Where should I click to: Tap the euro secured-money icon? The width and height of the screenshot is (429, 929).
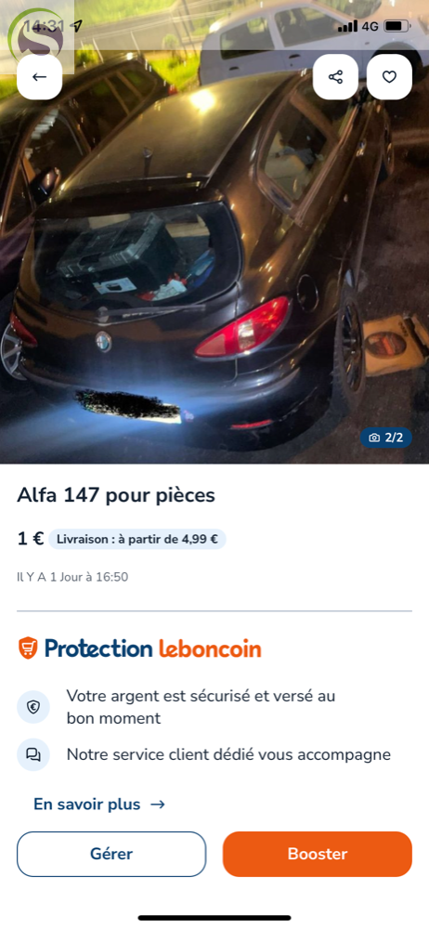pyautogui.click(x=33, y=707)
